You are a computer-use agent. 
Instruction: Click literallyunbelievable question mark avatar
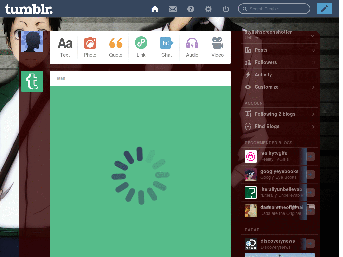(251, 192)
